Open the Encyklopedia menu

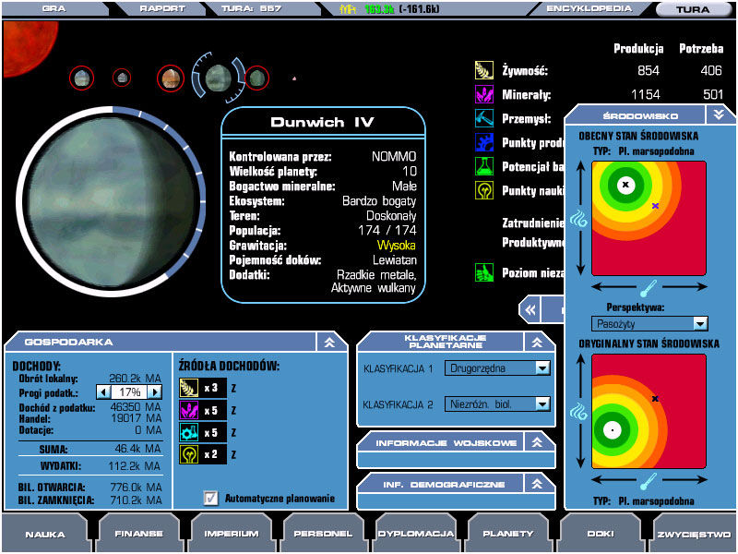pos(589,8)
